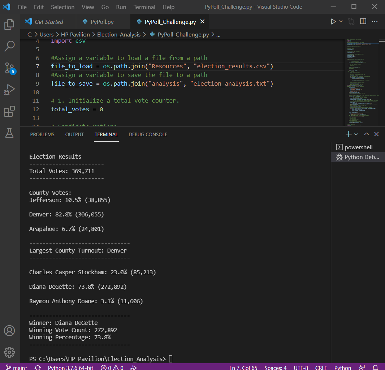Open the Selection menu
The width and height of the screenshot is (385, 370).
click(x=62, y=7)
